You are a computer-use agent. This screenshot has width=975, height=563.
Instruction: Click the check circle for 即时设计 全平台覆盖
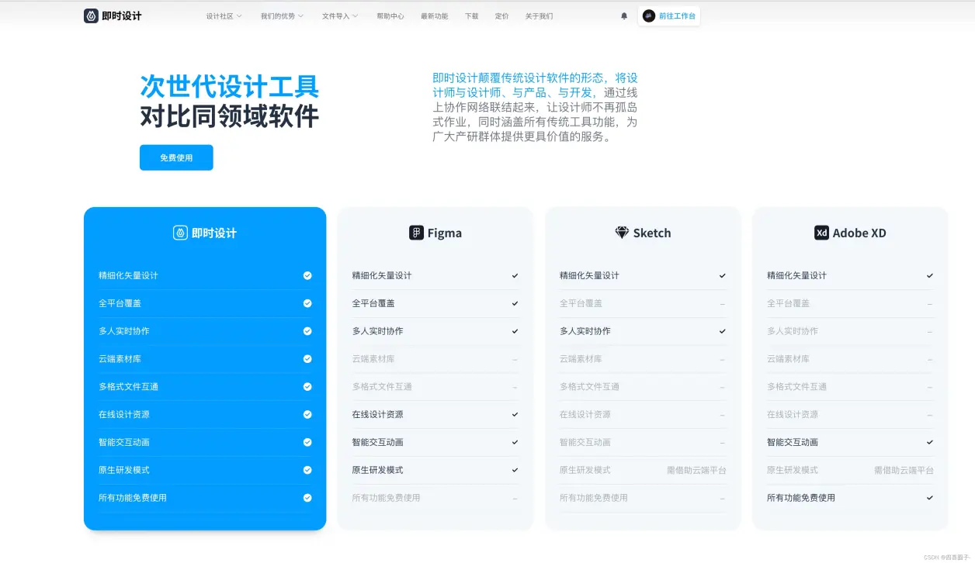point(307,303)
